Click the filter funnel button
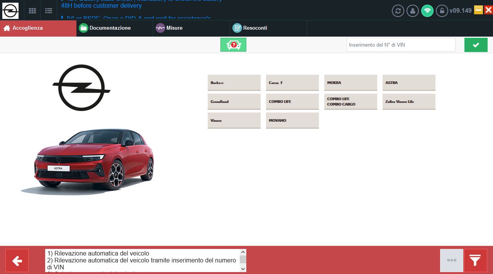Viewport: 493px width, 274px height. (475, 261)
